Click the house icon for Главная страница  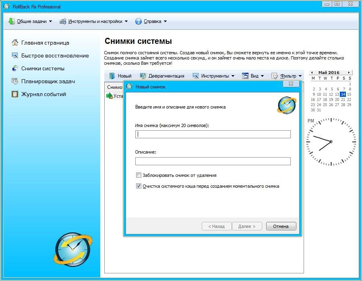(x=15, y=43)
